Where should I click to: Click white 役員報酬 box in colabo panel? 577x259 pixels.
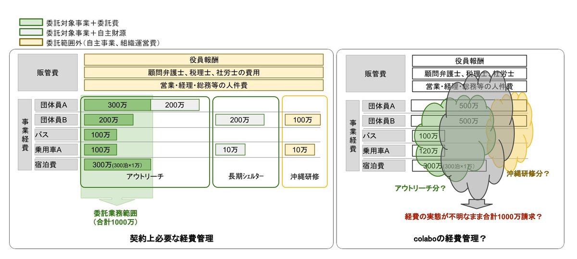tap(469, 61)
